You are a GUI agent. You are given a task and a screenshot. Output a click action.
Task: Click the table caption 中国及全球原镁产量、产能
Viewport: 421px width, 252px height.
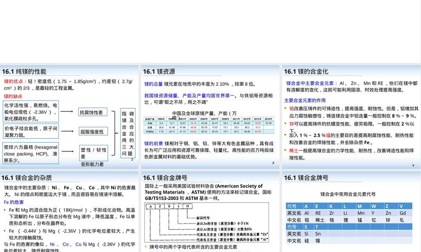click(204, 115)
